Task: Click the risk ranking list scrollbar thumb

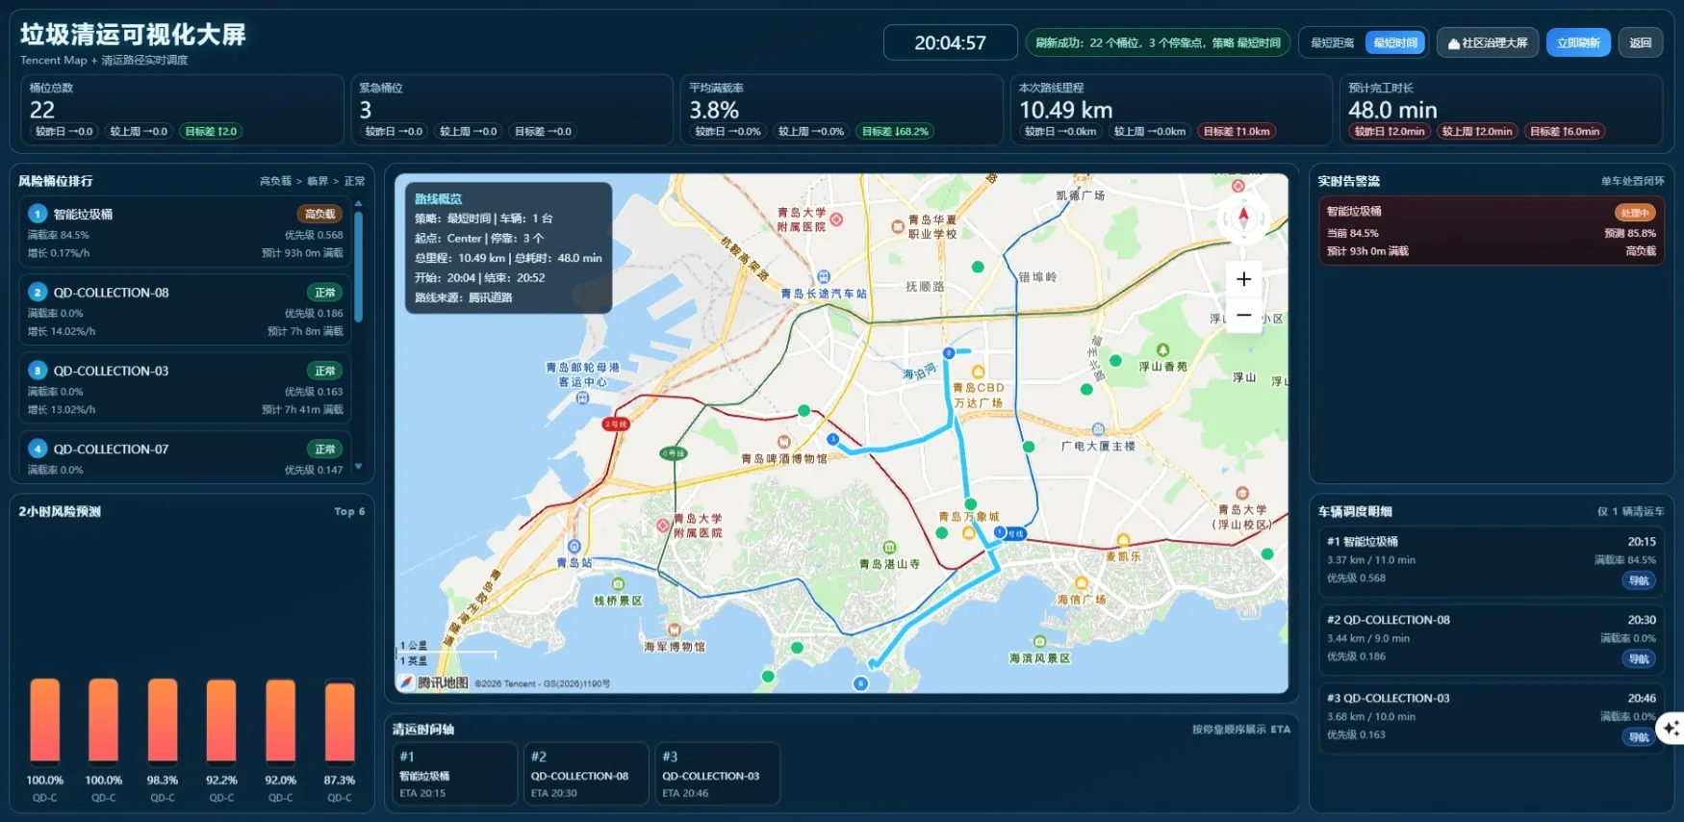Action: [x=358, y=267]
